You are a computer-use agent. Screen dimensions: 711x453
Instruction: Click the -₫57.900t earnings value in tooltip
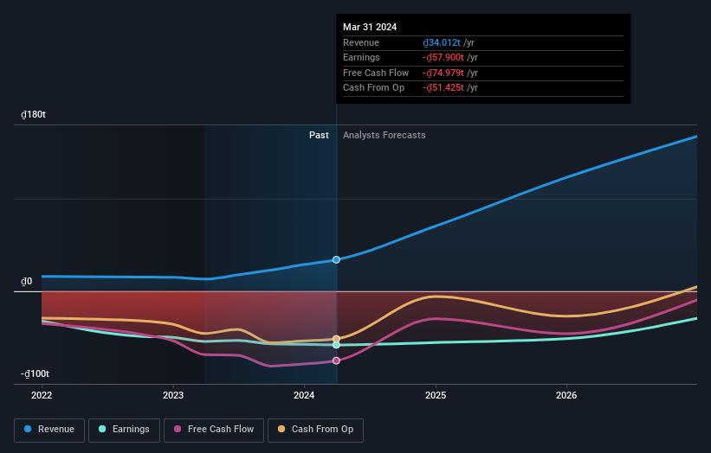point(443,57)
